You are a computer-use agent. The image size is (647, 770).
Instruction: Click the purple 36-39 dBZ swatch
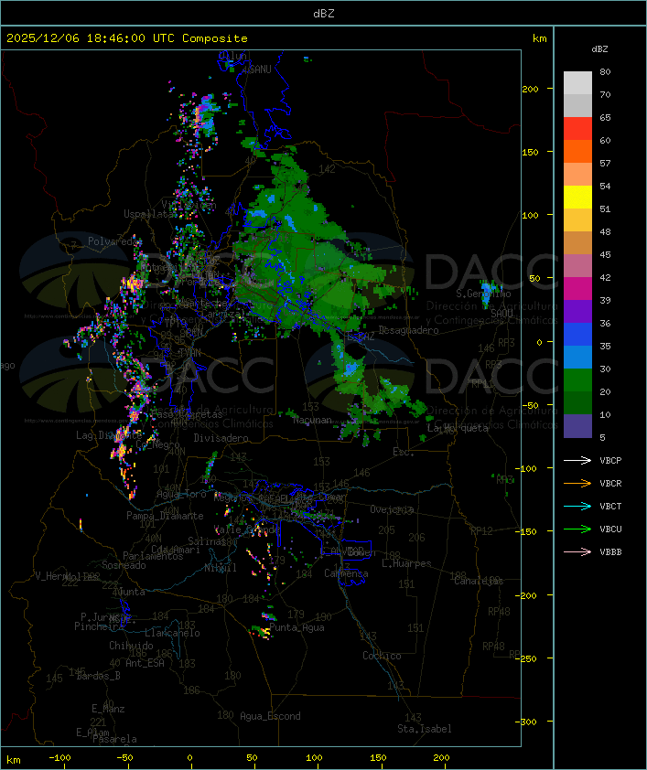point(577,311)
